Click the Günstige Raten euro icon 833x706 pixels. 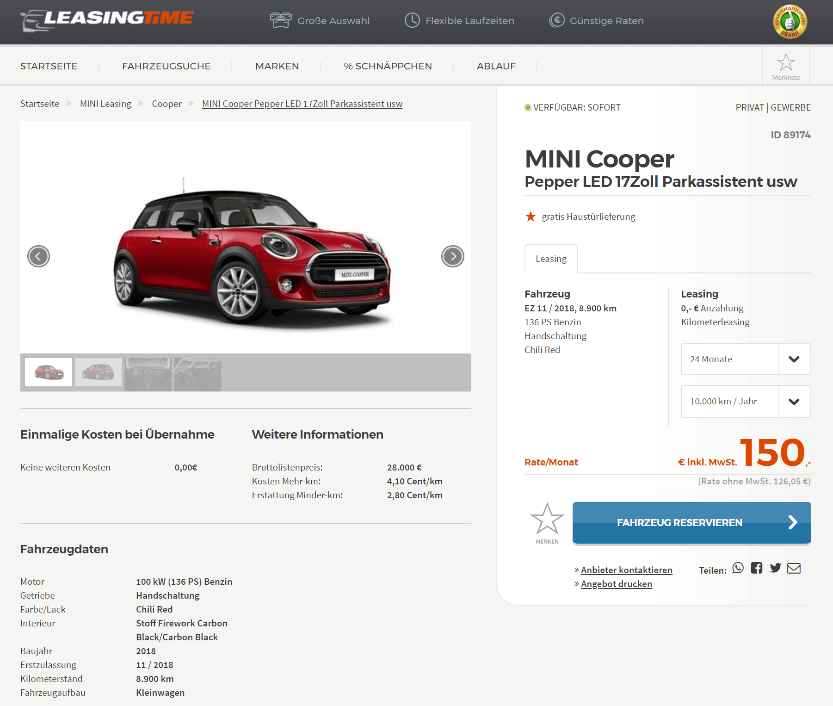pyautogui.click(x=557, y=20)
